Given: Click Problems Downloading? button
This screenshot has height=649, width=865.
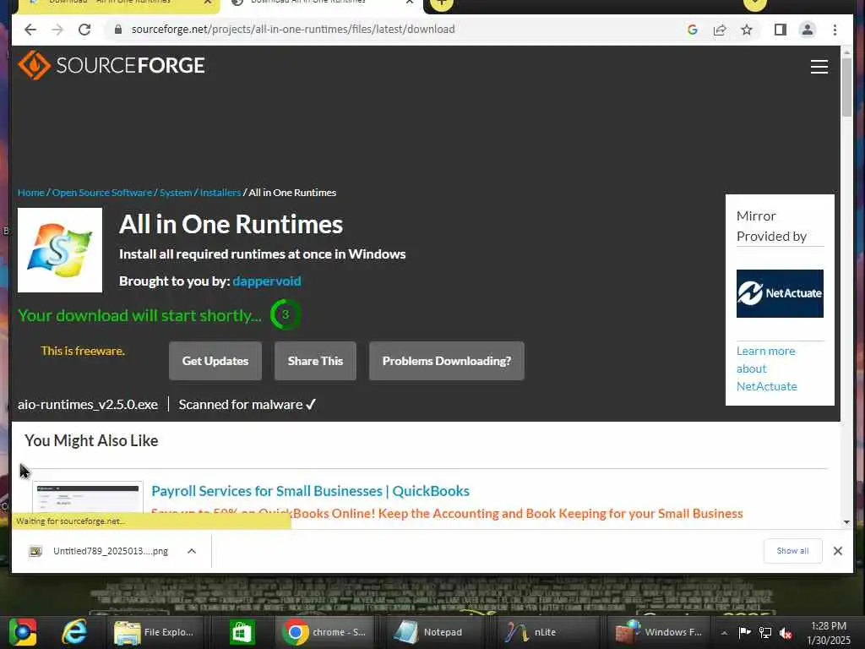Looking at the screenshot, I should [446, 361].
